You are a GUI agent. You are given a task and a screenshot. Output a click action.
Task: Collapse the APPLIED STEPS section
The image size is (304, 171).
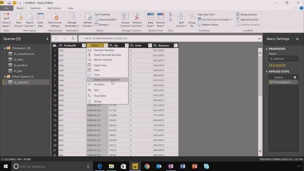(x=267, y=72)
